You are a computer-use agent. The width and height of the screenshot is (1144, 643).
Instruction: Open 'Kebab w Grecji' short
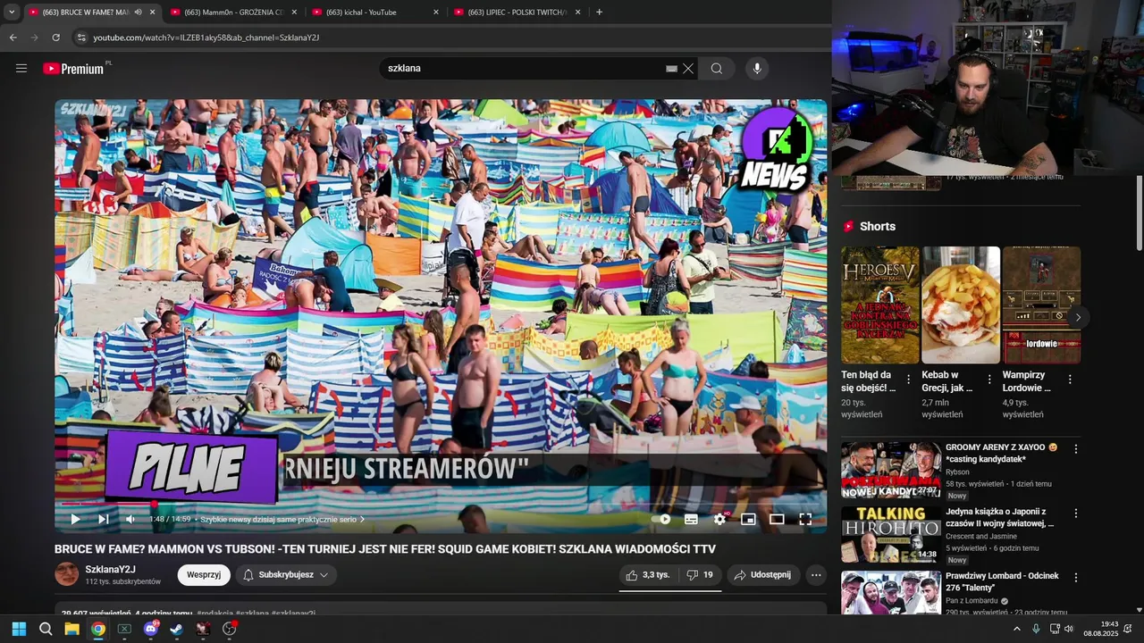pos(961,305)
